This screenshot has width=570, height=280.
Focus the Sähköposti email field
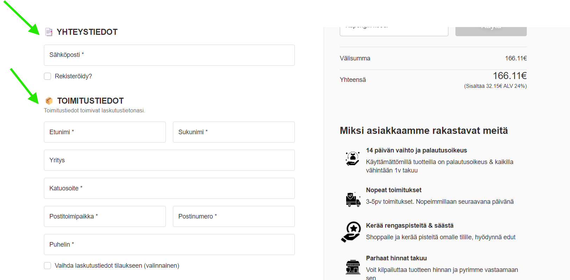pos(169,55)
